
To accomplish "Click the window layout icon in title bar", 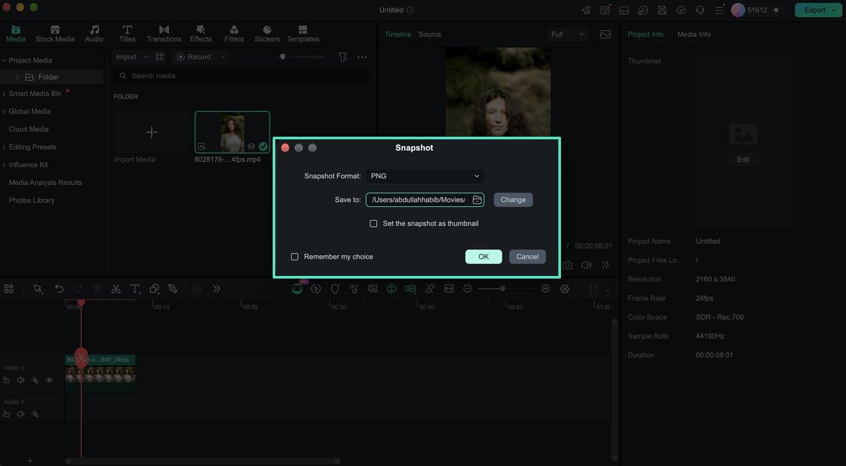I will point(624,10).
